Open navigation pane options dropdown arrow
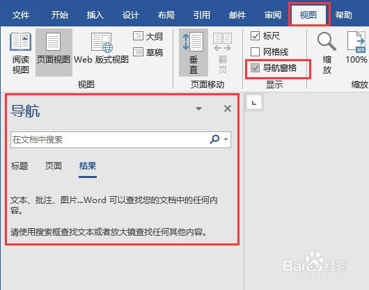The image size is (369, 290). (198, 108)
